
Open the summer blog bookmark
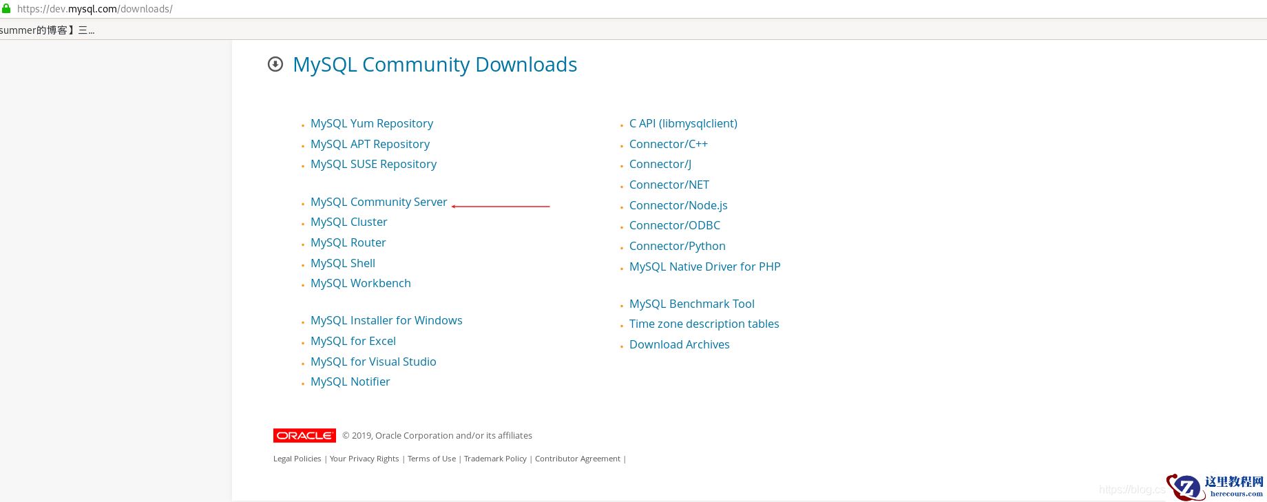48,30
